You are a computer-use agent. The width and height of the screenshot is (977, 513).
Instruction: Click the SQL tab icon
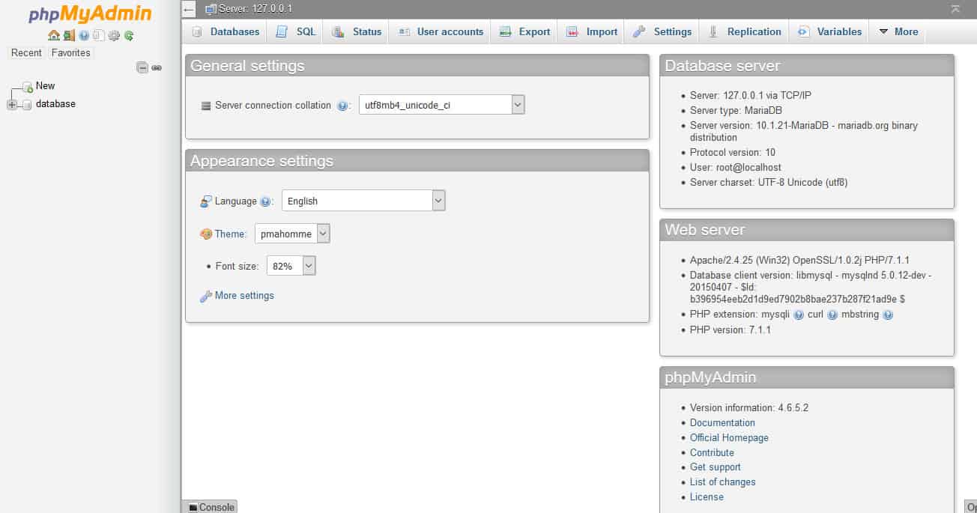point(281,31)
